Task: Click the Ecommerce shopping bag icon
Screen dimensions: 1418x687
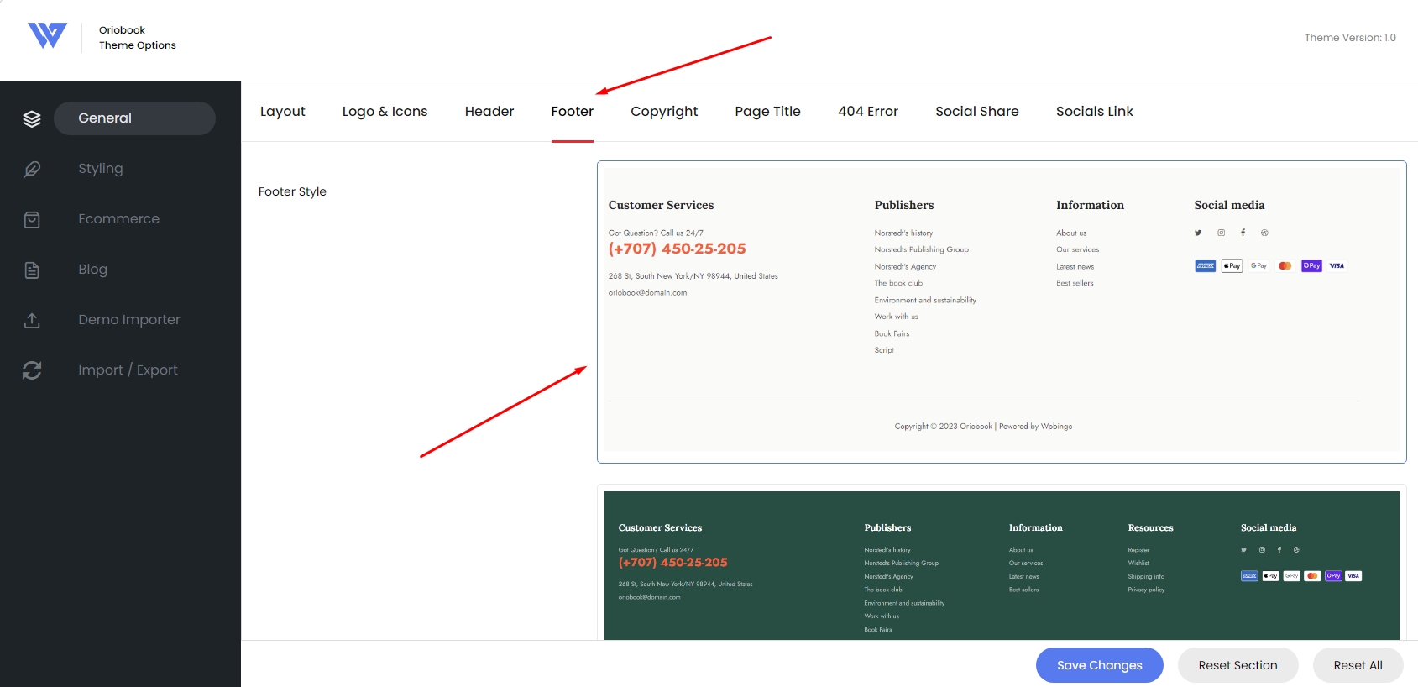Action: 32,219
